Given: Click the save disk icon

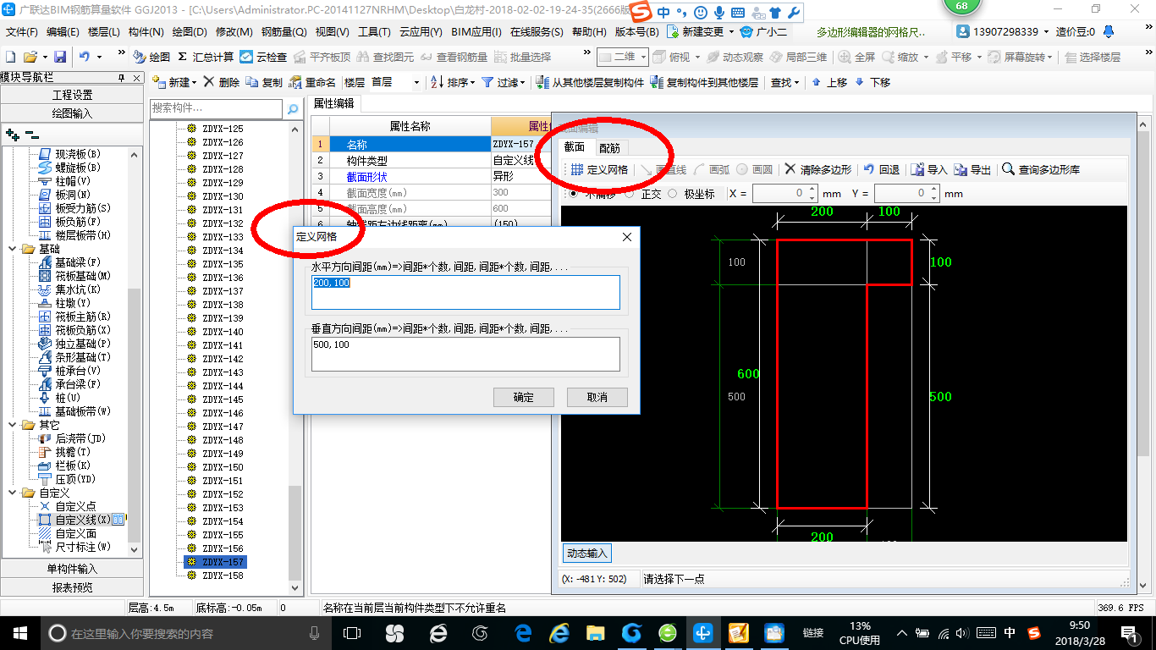Looking at the screenshot, I should click(59, 57).
